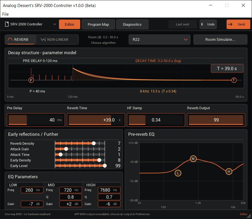Click the resize grip icon at window corner
The image size is (252, 219).
pyautogui.click(x=249, y=216)
